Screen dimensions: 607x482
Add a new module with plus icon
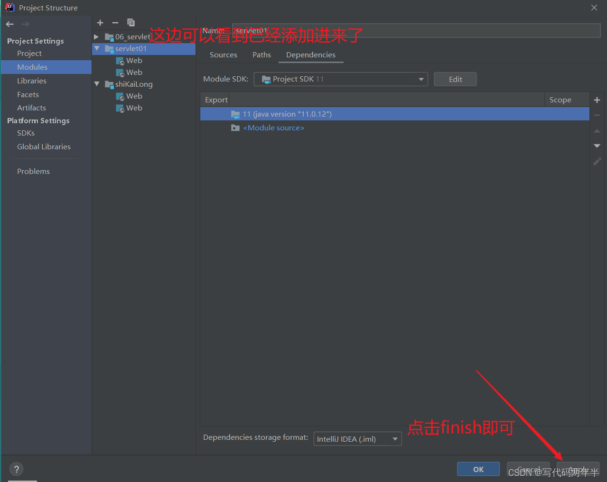[x=100, y=23]
